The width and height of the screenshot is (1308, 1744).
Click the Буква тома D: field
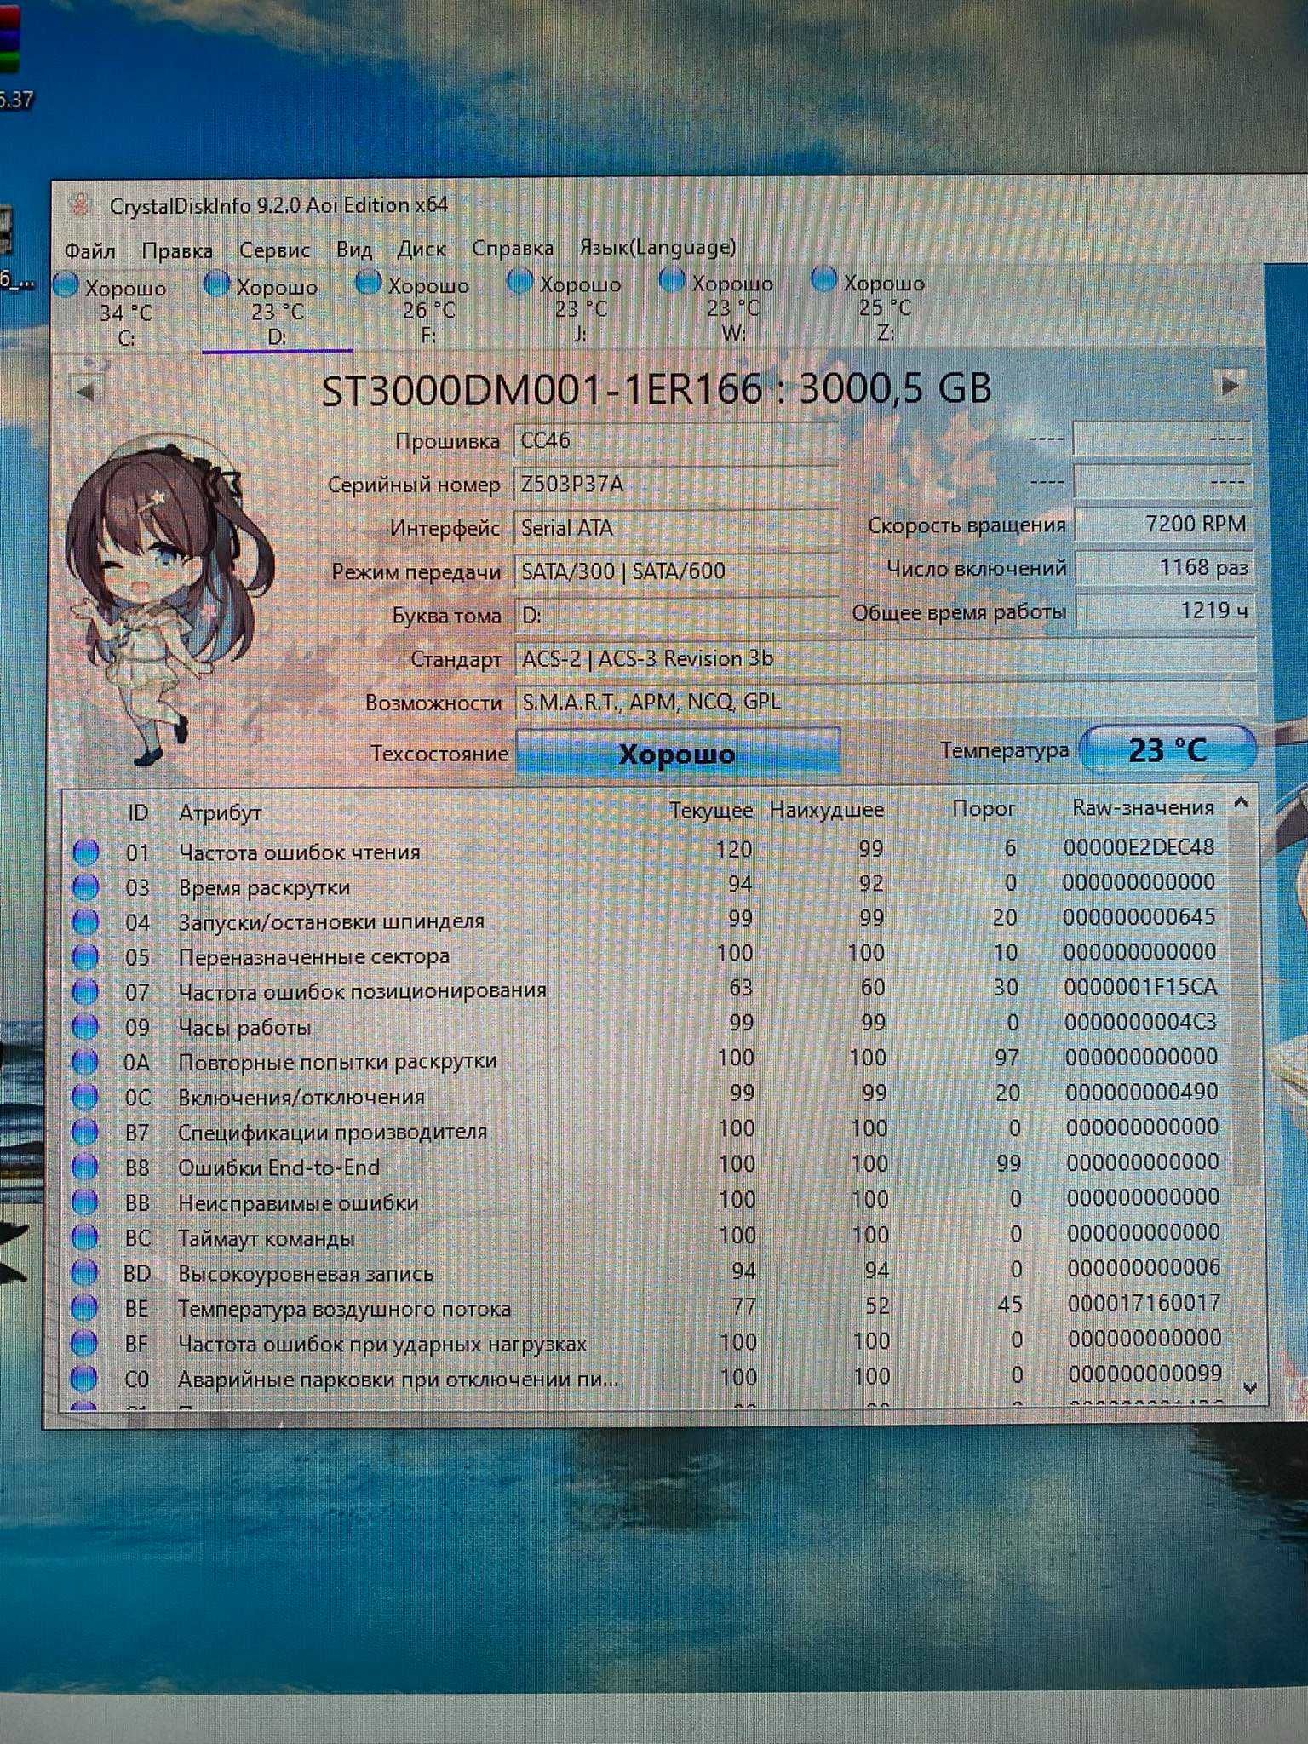(x=676, y=615)
